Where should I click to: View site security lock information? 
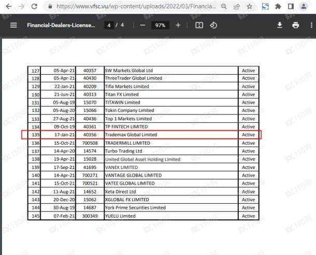click(50, 6)
